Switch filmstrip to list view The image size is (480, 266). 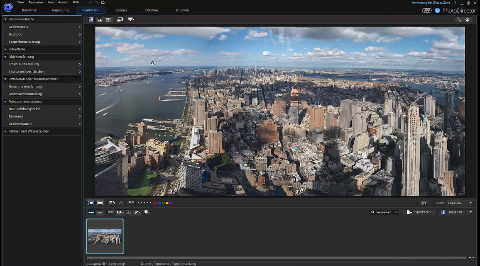[100, 212]
